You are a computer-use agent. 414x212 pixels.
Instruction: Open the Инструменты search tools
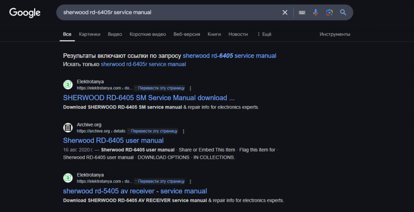coord(335,34)
